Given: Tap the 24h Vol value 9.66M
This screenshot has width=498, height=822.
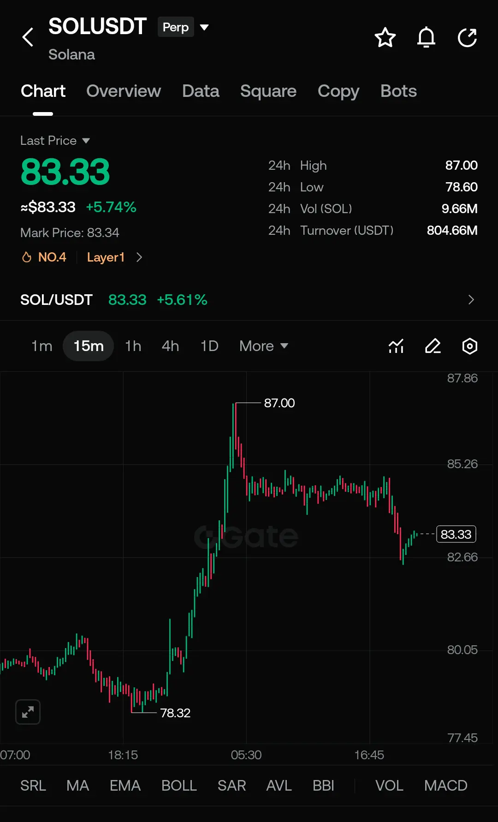Looking at the screenshot, I should click(x=459, y=208).
